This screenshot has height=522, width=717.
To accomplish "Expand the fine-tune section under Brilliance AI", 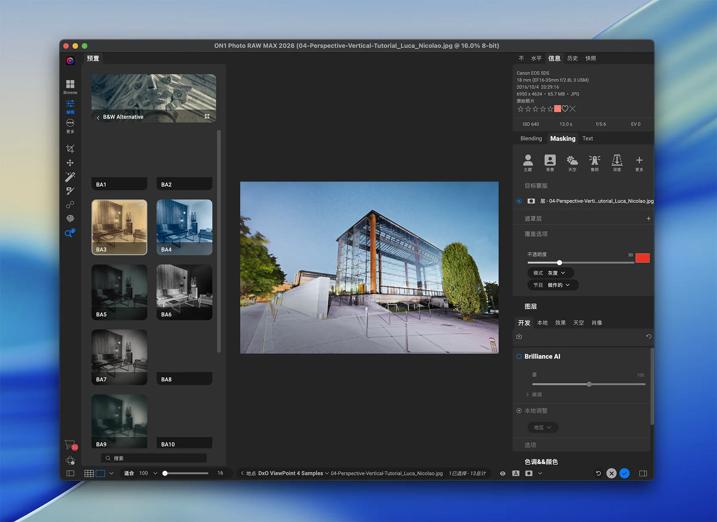I will pos(527,394).
